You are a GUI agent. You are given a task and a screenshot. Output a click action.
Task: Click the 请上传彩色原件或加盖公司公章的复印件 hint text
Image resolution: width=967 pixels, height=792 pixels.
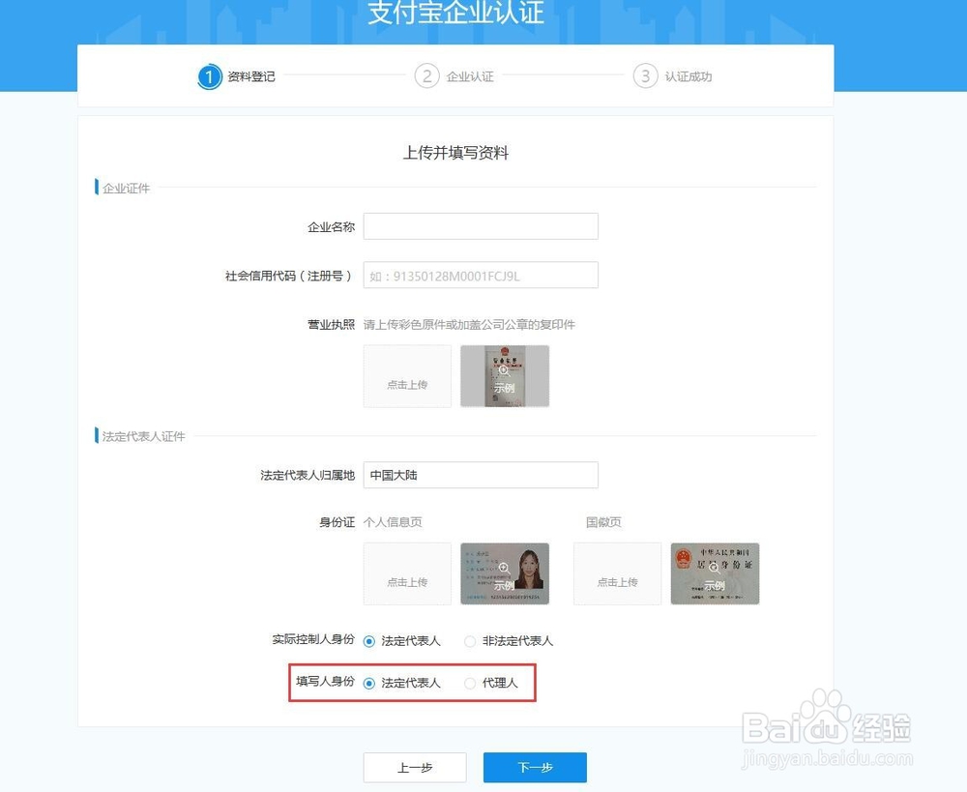(469, 325)
